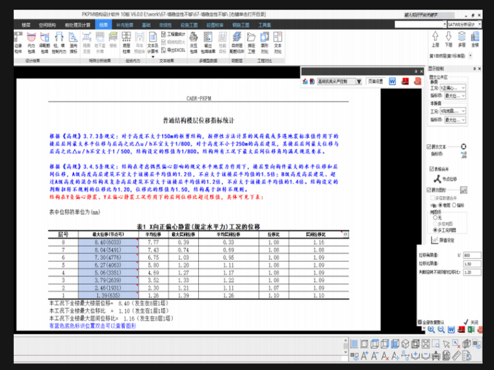Screen dimensions: 494x370
Task: Open the 非静震 工况 combo box
Action: point(452,111)
